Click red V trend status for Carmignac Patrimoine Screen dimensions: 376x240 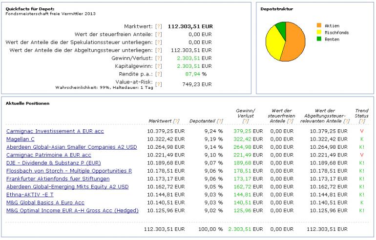(x=362, y=155)
